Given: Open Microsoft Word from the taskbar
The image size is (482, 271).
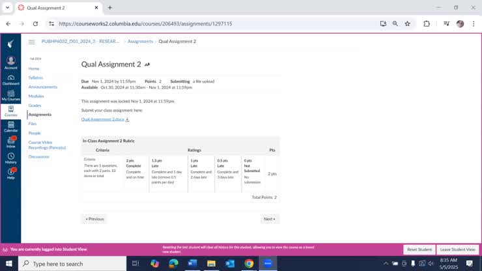Looking at the screenshot, I should click(x=192, y=263).
